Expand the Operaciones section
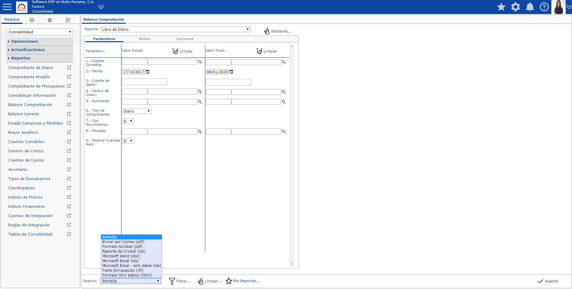Screen dimensions: 572x289 click(24, 41)
